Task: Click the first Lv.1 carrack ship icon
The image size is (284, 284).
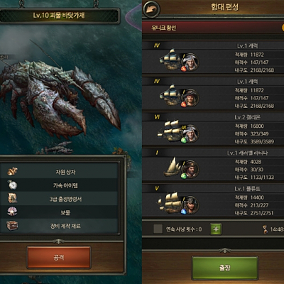Action: click(170, 60)
